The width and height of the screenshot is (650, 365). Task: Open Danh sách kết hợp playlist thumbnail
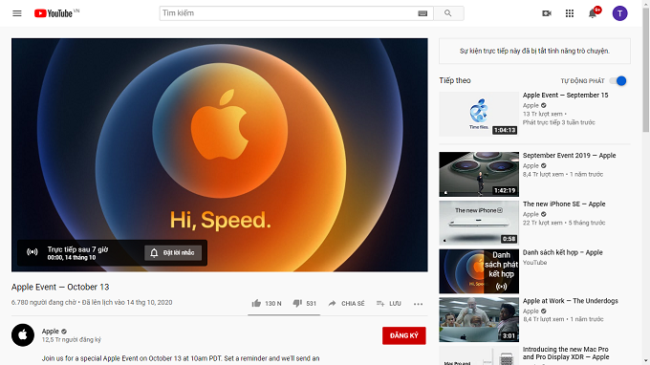coord(479,271)
